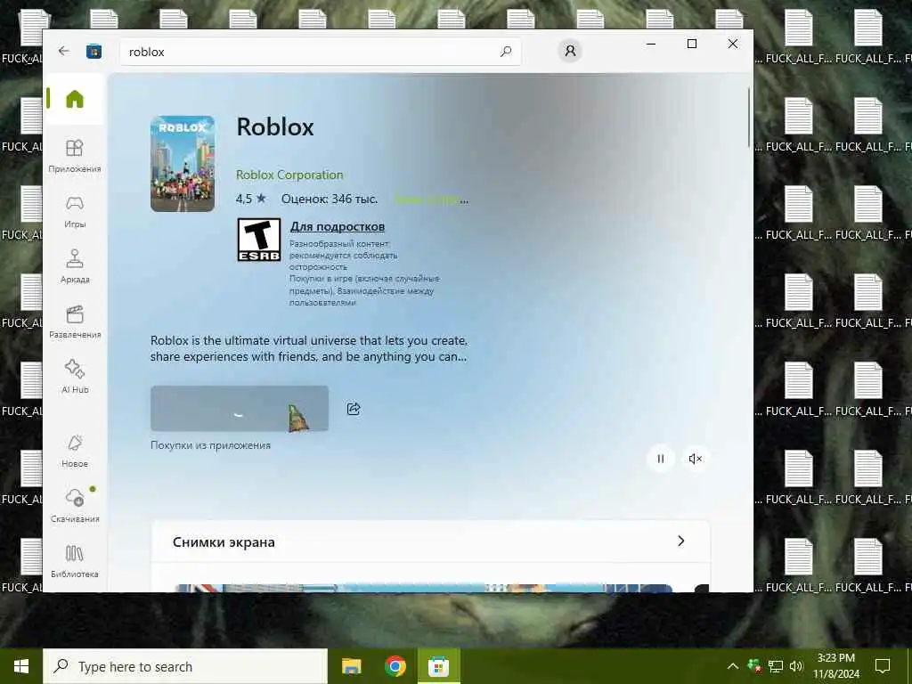The width and height of the screenshot is (912, 684).
Task: Click the ESRB T rating badge
Action: 259,240
